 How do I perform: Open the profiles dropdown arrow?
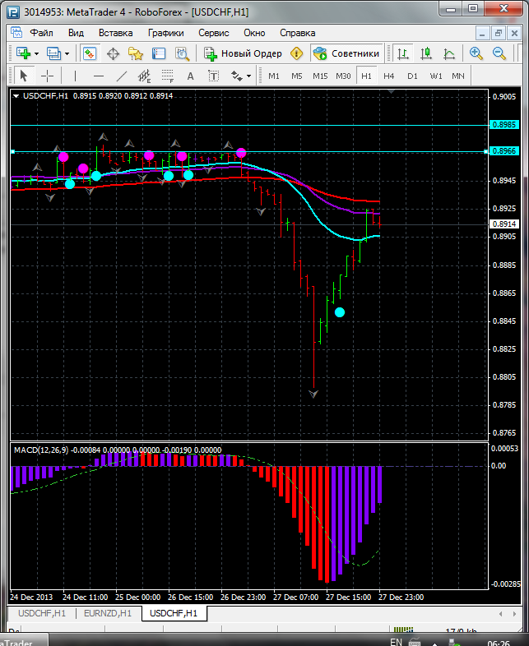pyautogui.click(x=67, y=53)
